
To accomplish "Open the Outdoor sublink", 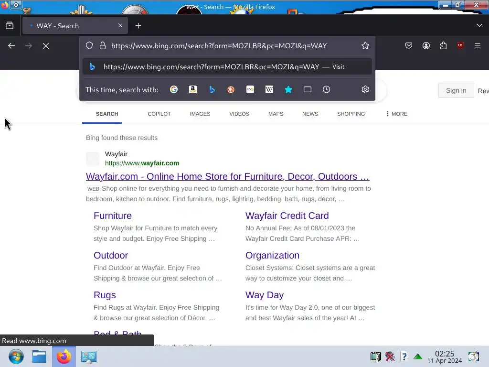I will (111, 255).
